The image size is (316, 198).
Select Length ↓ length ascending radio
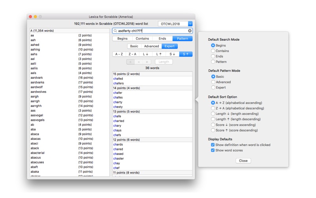(x=213, y=114)
